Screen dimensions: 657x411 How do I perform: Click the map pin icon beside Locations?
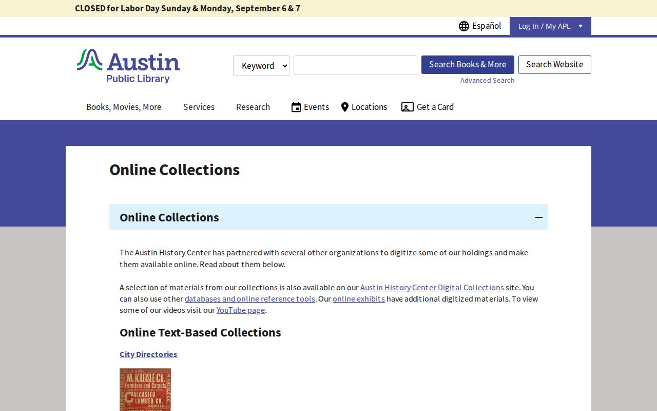coord(345,107)
